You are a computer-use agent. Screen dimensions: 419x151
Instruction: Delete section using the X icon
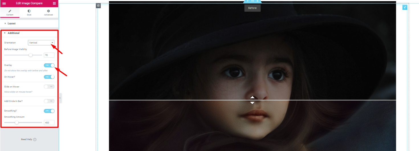[257, 1]
